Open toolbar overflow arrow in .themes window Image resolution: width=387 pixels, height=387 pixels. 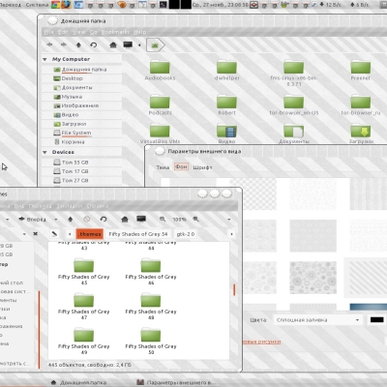click(229, 220)
